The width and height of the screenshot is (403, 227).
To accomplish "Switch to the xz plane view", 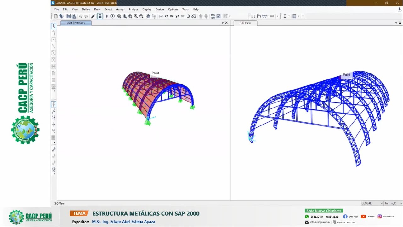I will [x=172, y=16].
